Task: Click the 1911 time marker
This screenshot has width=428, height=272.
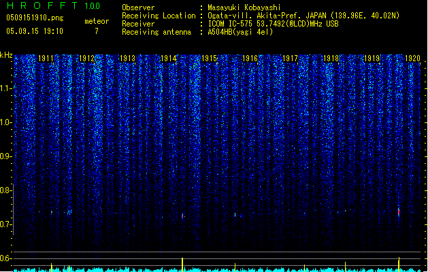Action: click(46, 58)
